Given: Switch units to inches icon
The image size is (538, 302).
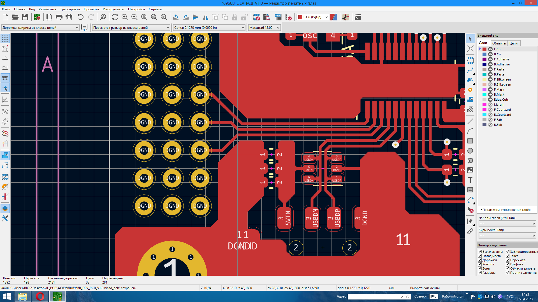Looking at the screenshot, I should click(x=5, y=58).
